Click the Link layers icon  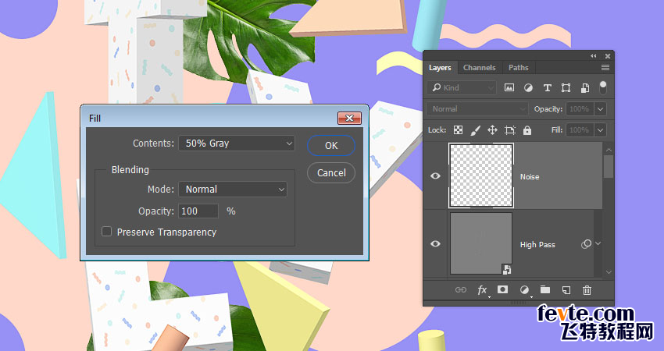pos(461,289)
